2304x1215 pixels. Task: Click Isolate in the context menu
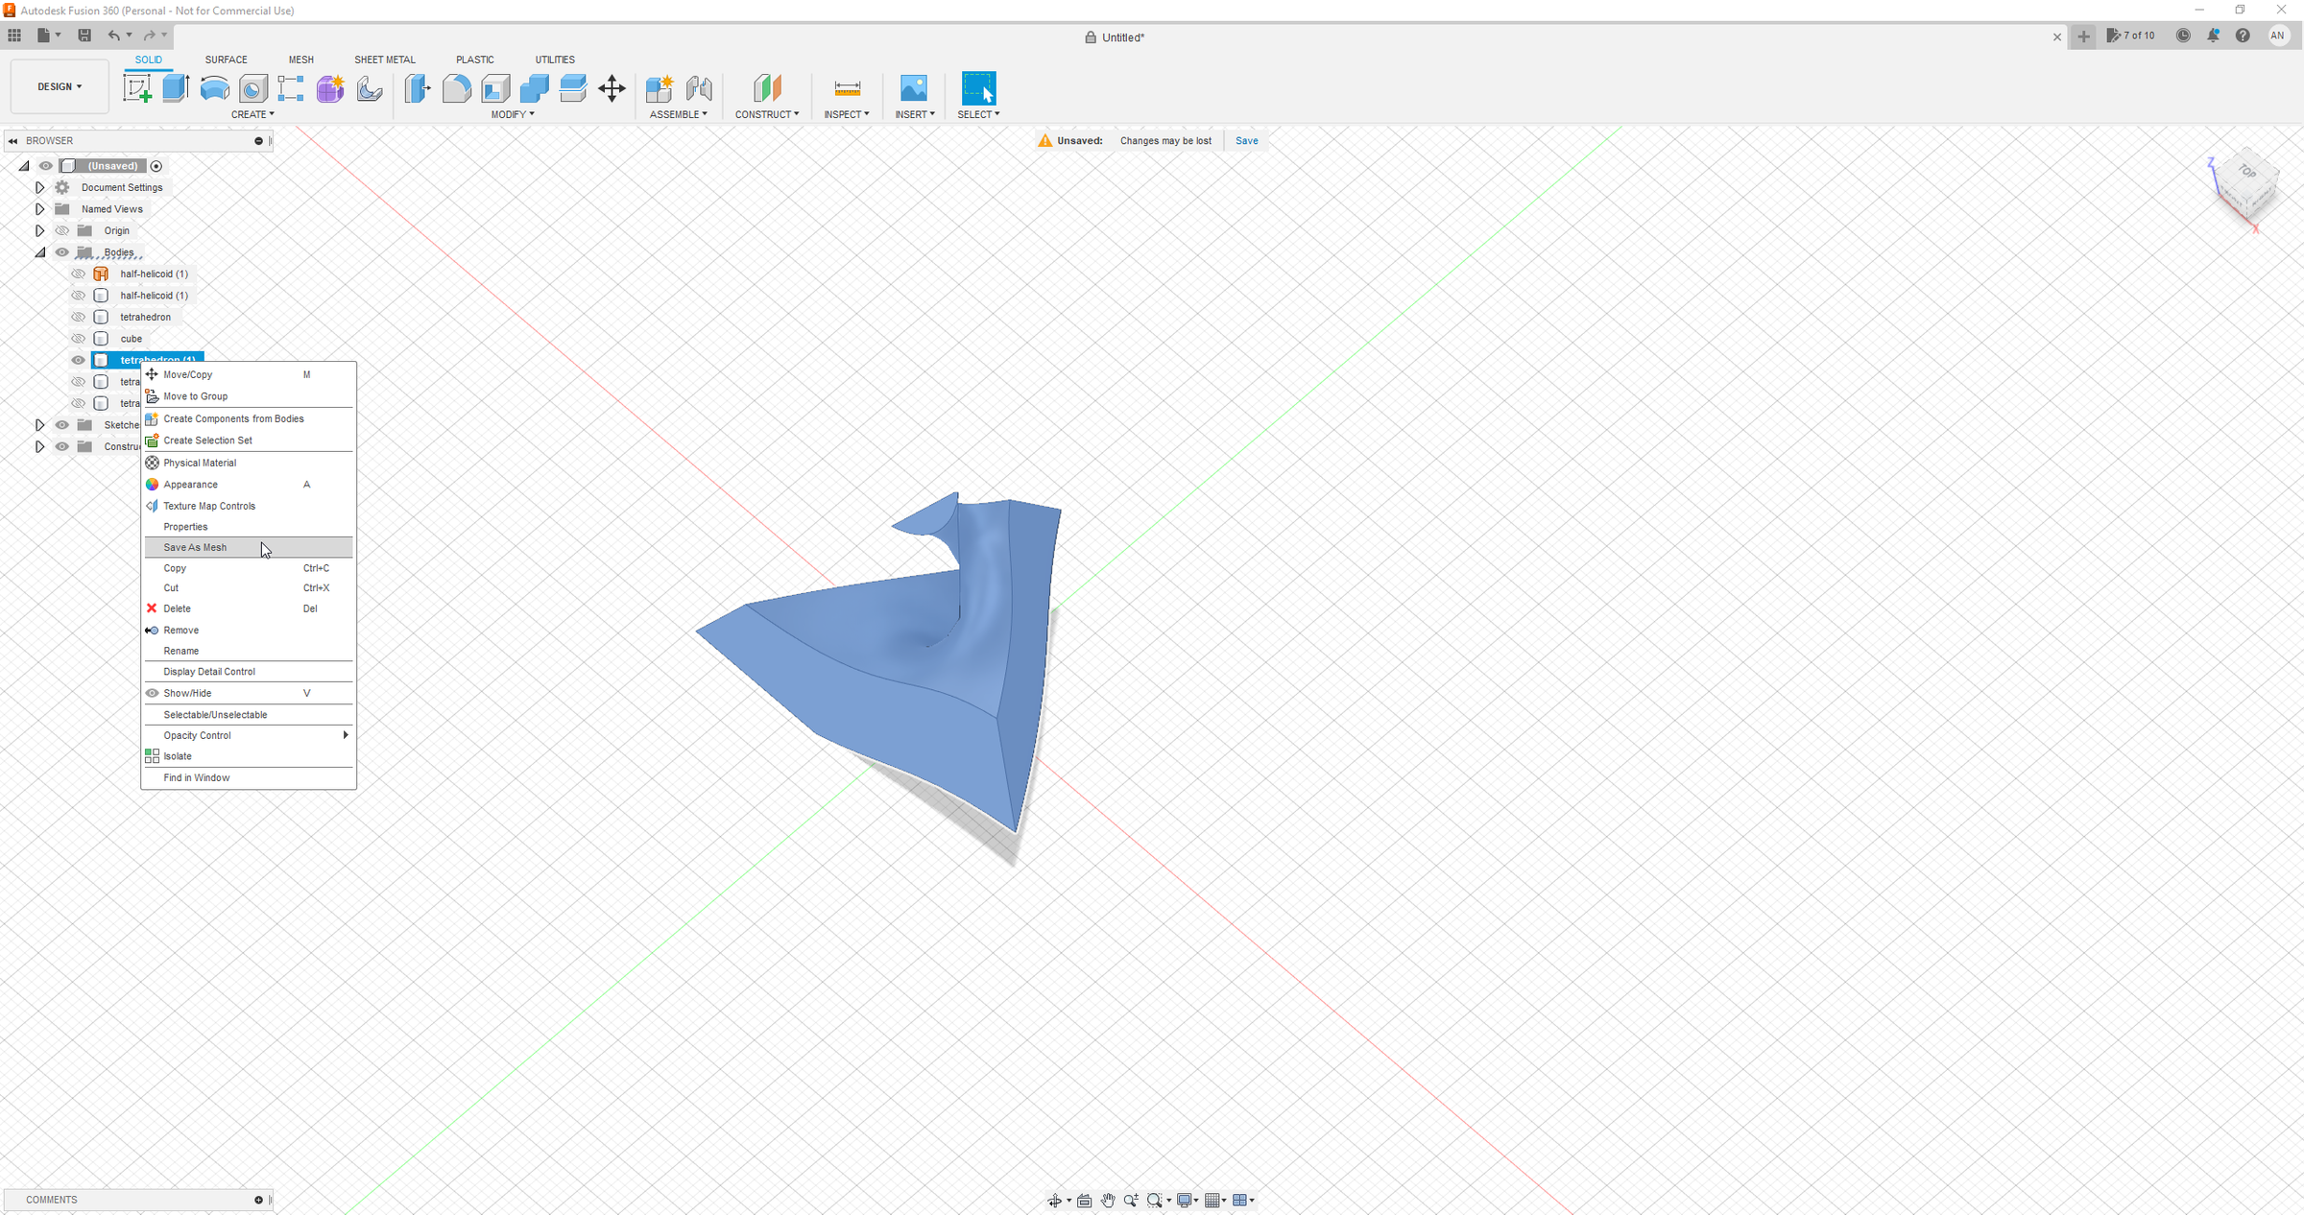[x=178, y=756]
